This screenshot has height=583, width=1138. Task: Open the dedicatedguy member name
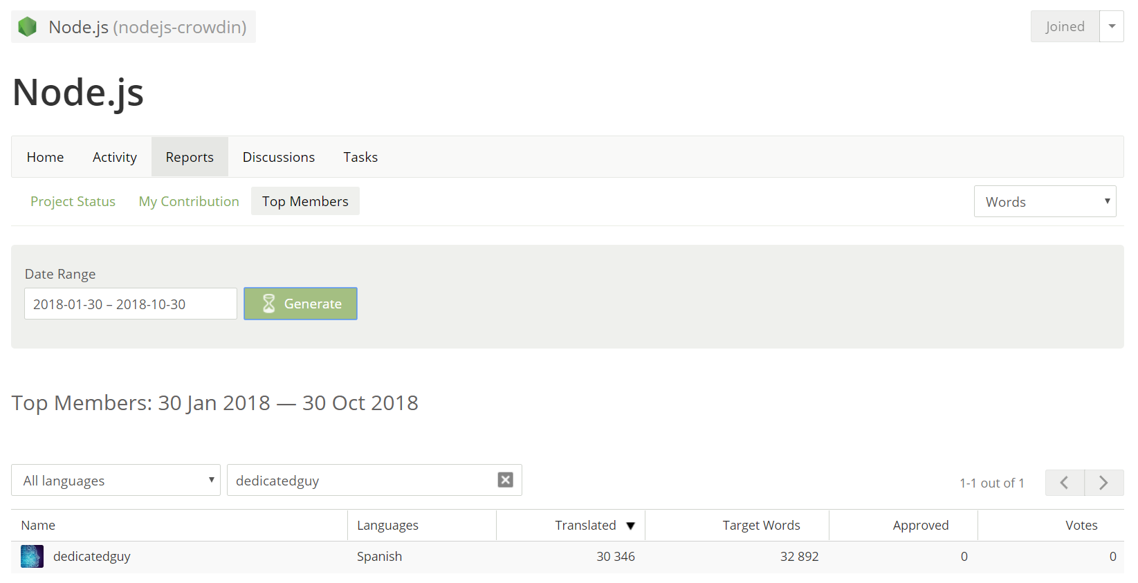coord(92,556)
